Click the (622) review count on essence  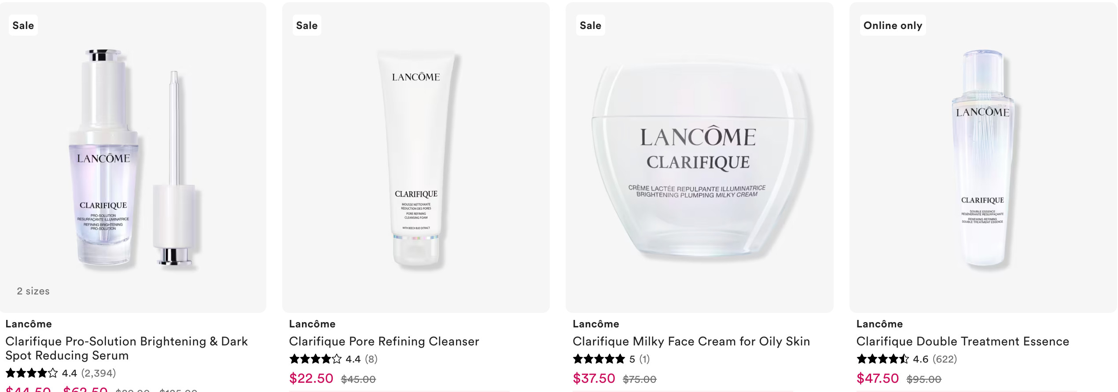(x=945, y=359)
